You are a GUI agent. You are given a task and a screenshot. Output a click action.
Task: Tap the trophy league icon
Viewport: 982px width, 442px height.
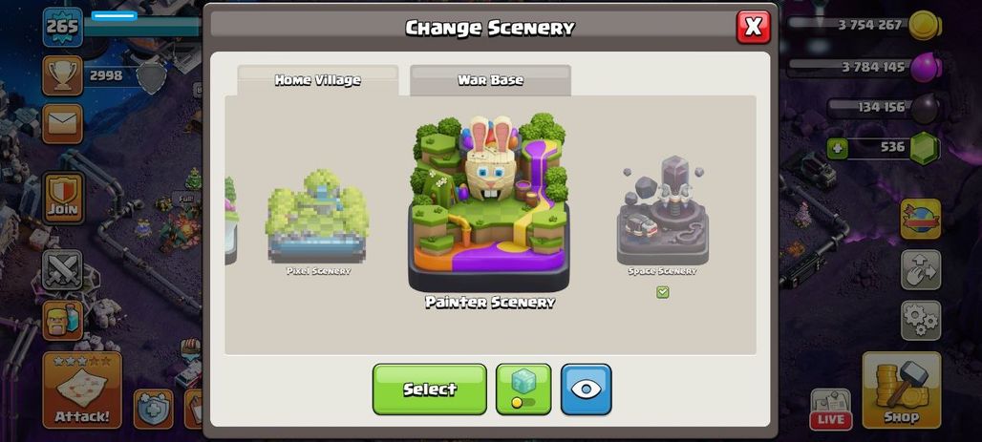tap(63, 75)
